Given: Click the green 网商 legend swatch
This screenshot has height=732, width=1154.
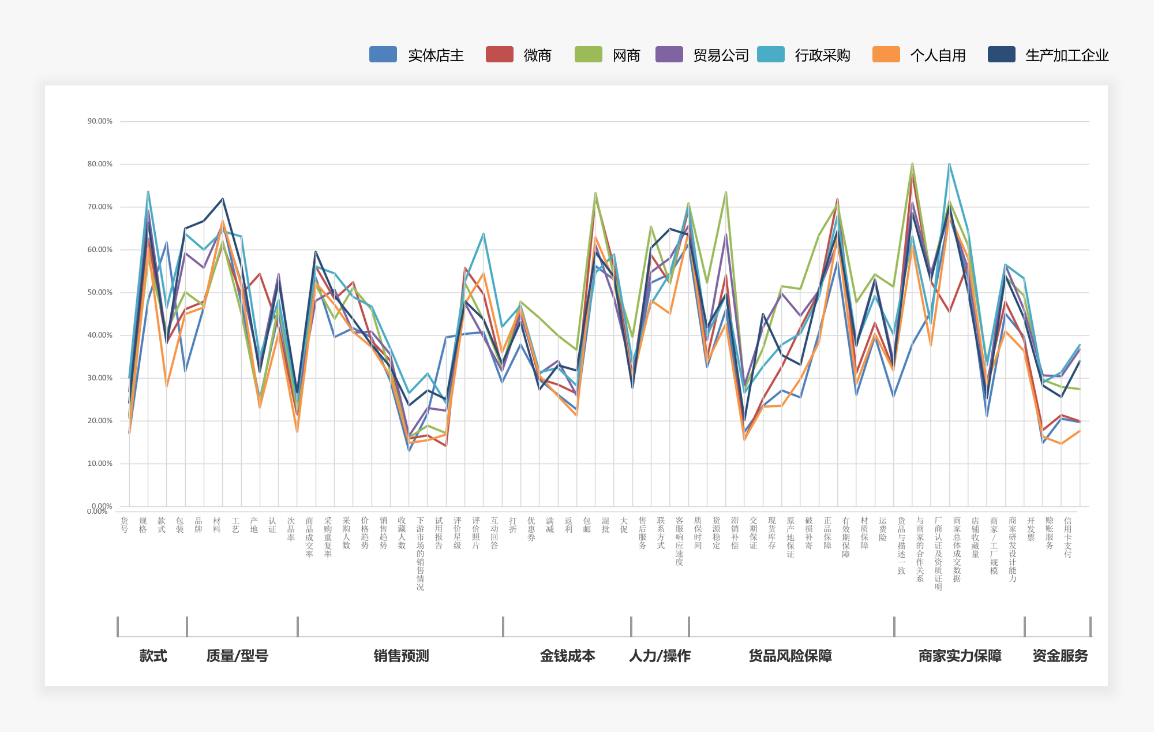Looking at the screenshot, I should (588, 54).
